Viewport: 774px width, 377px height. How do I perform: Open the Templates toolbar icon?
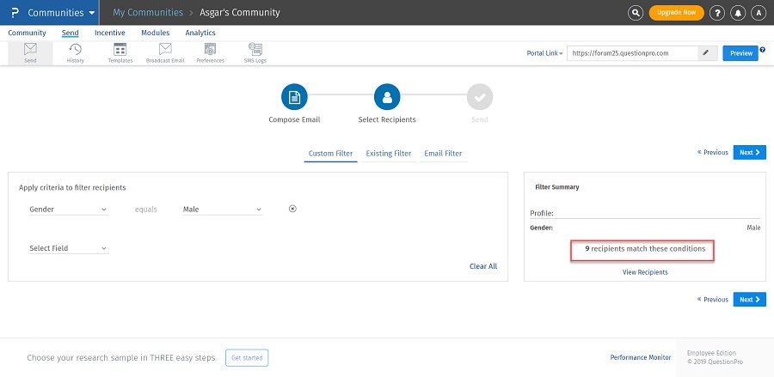[120, 52]
